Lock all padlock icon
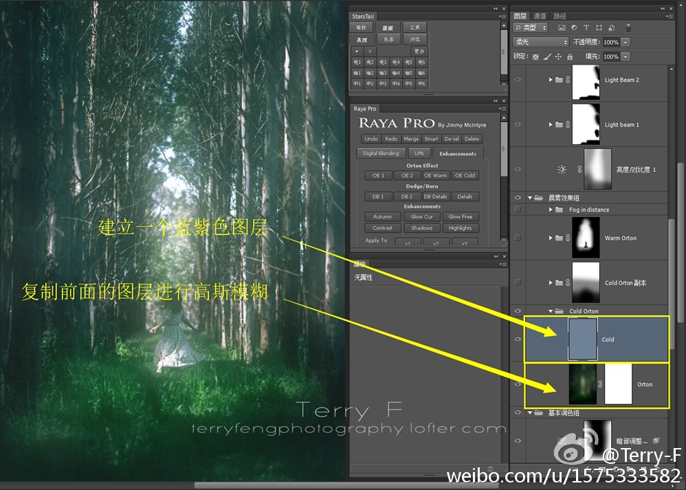Viewport: 686px width, 490px height. point(570,56)
